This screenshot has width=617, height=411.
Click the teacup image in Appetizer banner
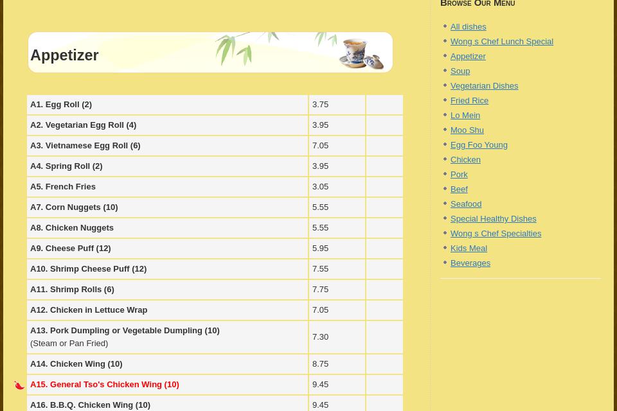tap(361, 53)
